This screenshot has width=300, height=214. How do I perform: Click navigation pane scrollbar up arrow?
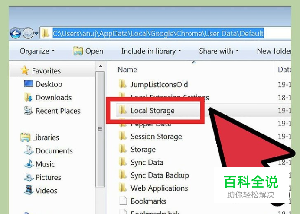point(101,67)
